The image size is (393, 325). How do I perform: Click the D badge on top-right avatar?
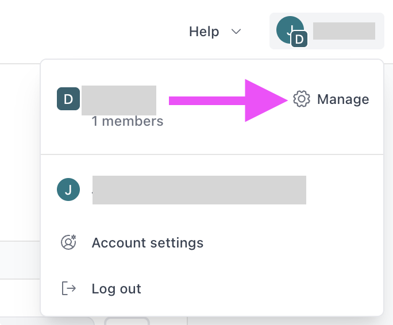click(x=299, y=40)
